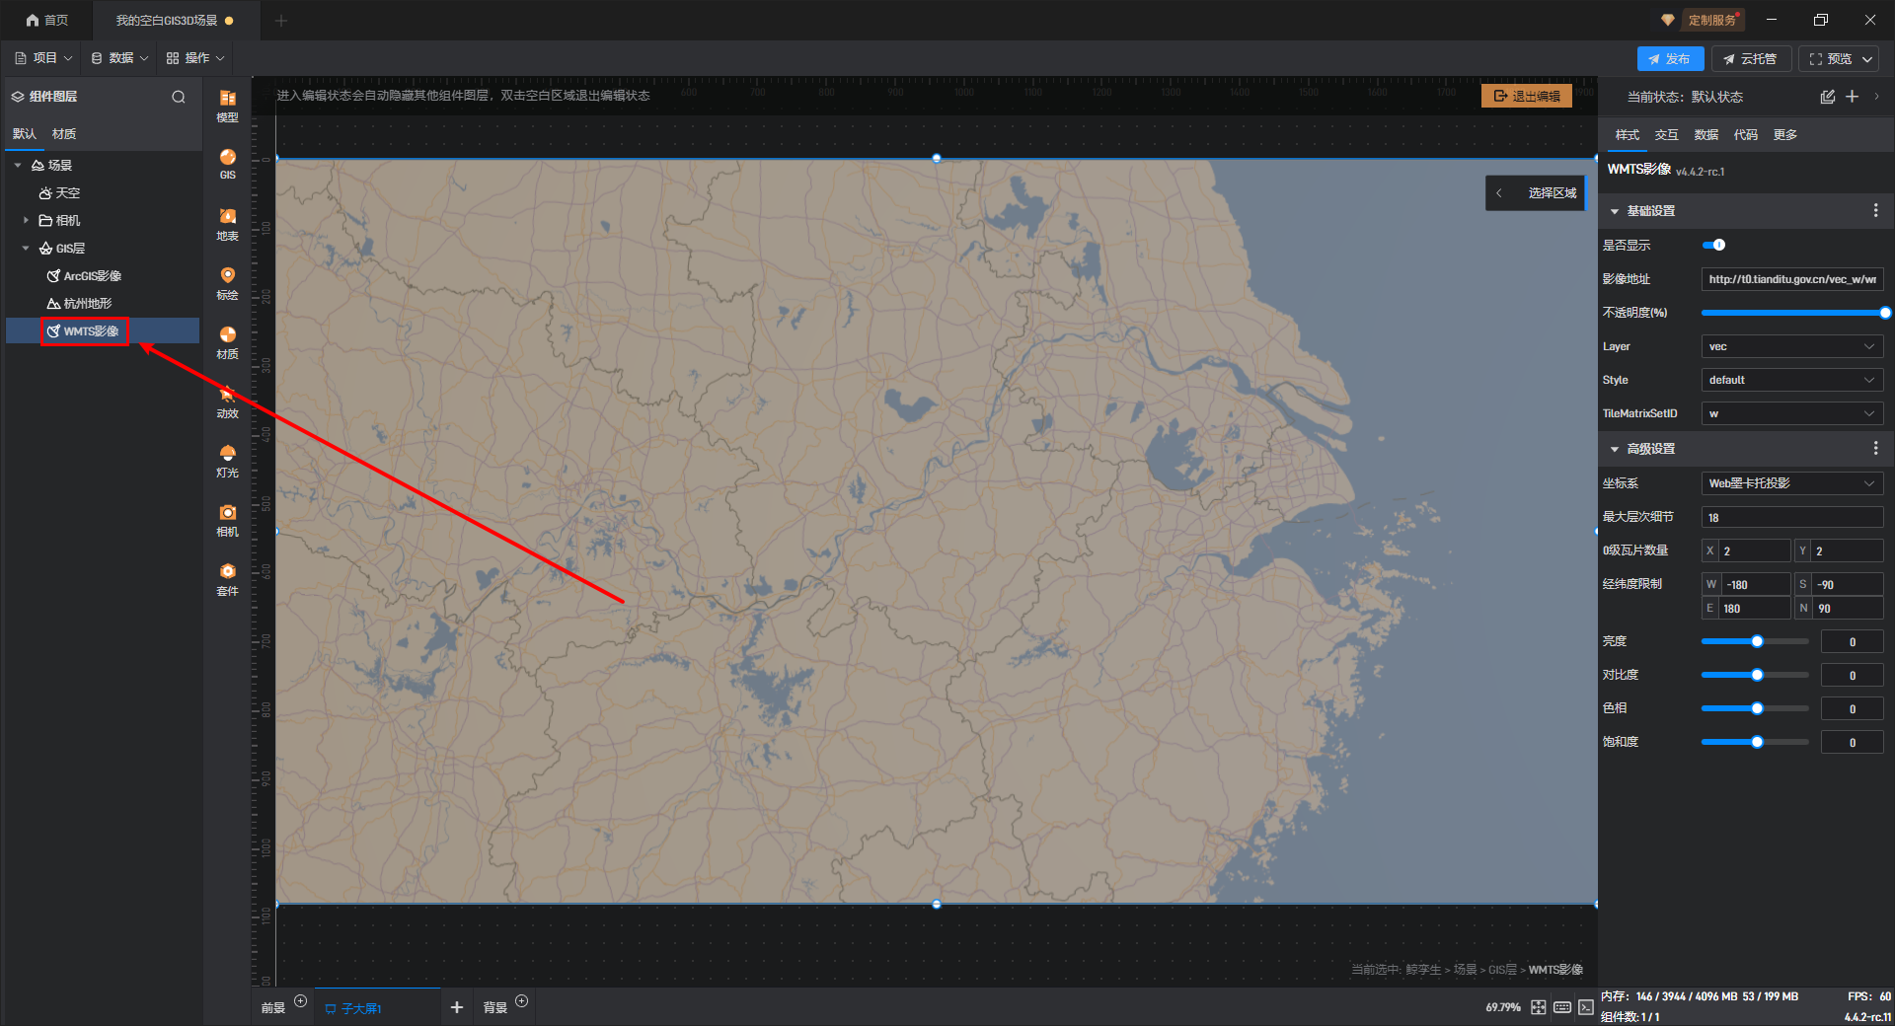This screenshot has height=1026, width=1895.
Task: Select the 灯光 component icon
Action: 227,461
